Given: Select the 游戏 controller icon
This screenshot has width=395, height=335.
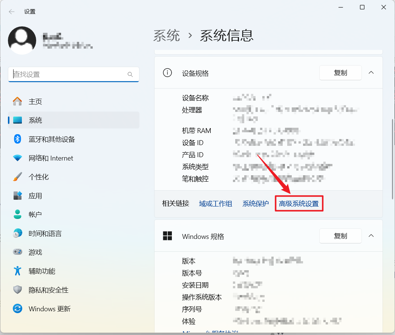Looking at the screenshot, I should tap(17, 252).
